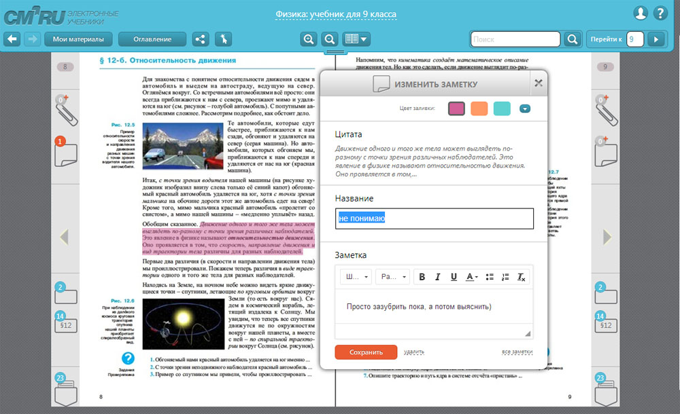Toggle italic formatting in note editor
The width and height of the screenshot is (680, 414).
pos(437,277)
